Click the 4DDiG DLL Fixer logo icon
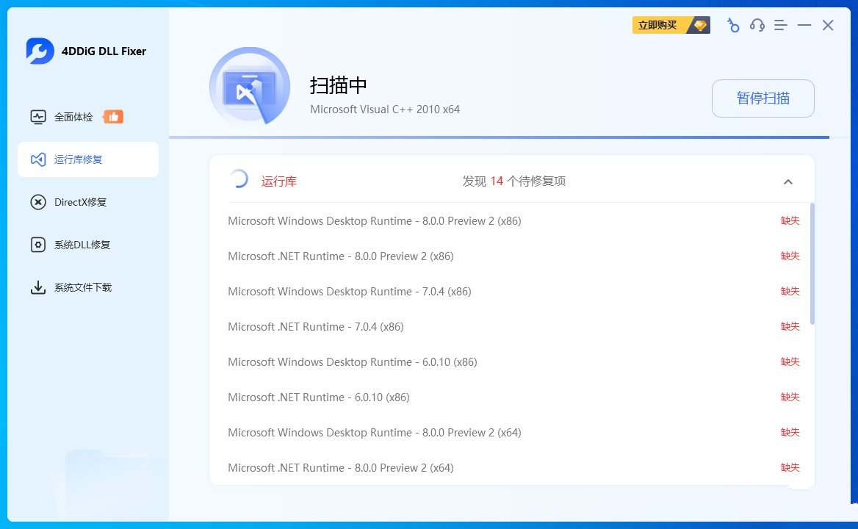Viewport: 858px width, 529px height. coord(40,51)
